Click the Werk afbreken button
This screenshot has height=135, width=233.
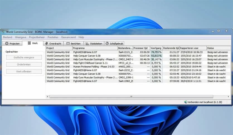coord(24,71)
